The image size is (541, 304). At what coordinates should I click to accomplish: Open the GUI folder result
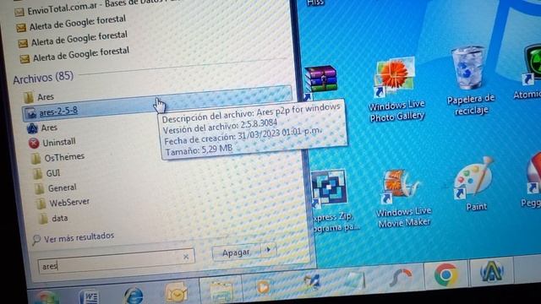click(x=46, y=173)
